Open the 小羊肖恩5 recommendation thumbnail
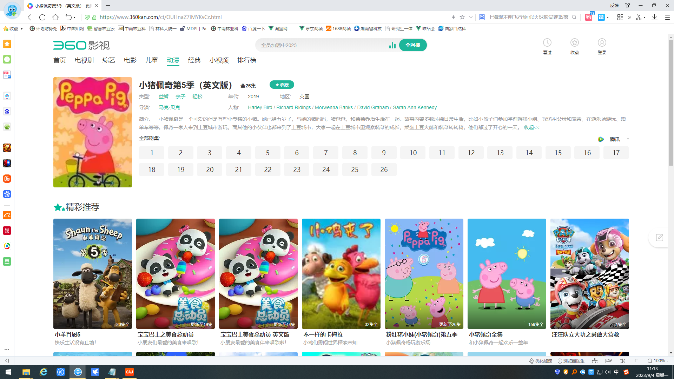The height and width of the screenshot is (379, 674). pyautogui.click(x=93, y=274)
